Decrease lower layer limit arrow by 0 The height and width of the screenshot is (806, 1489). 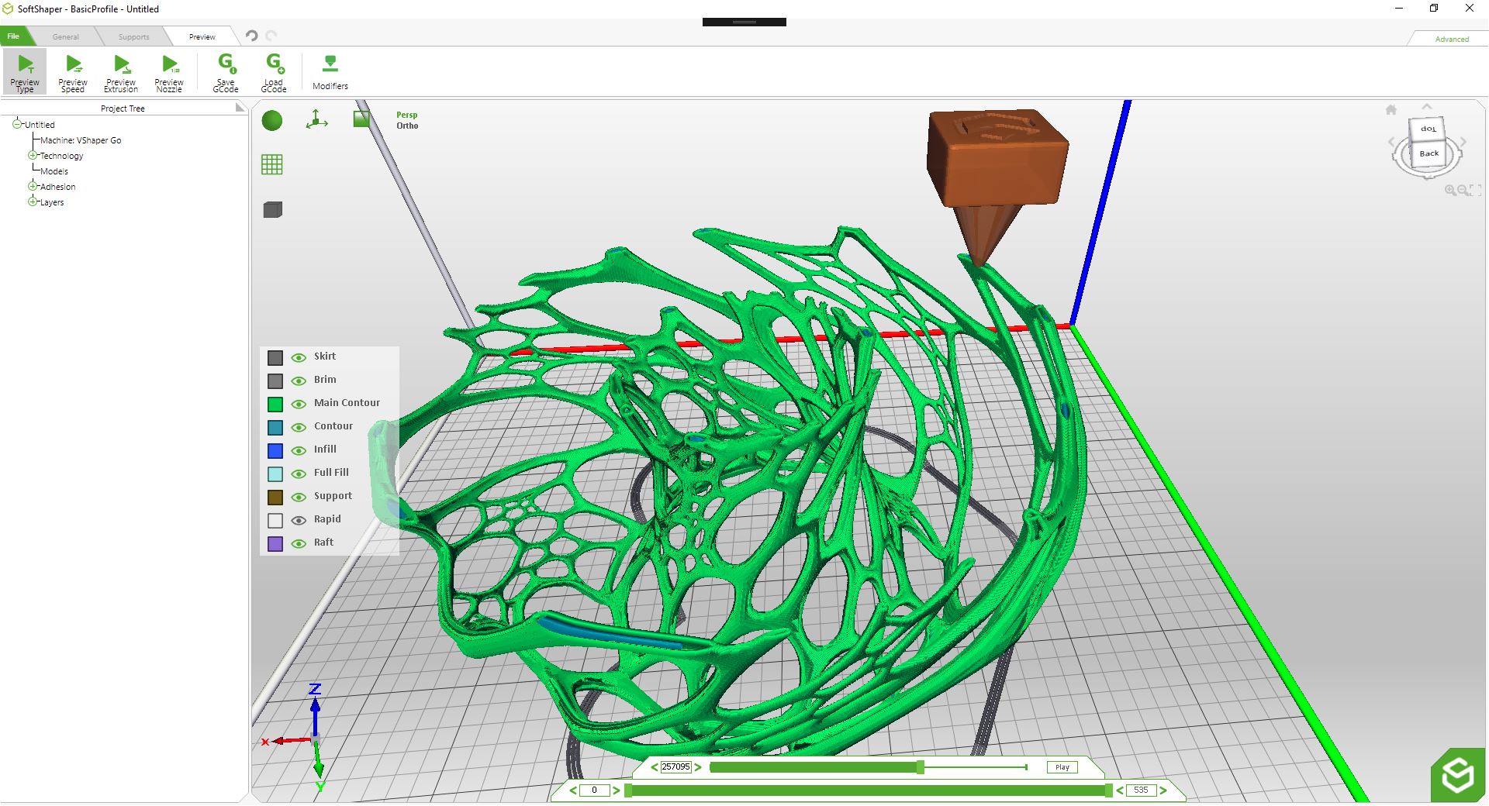pyautogui.click(x=573, y=790)
